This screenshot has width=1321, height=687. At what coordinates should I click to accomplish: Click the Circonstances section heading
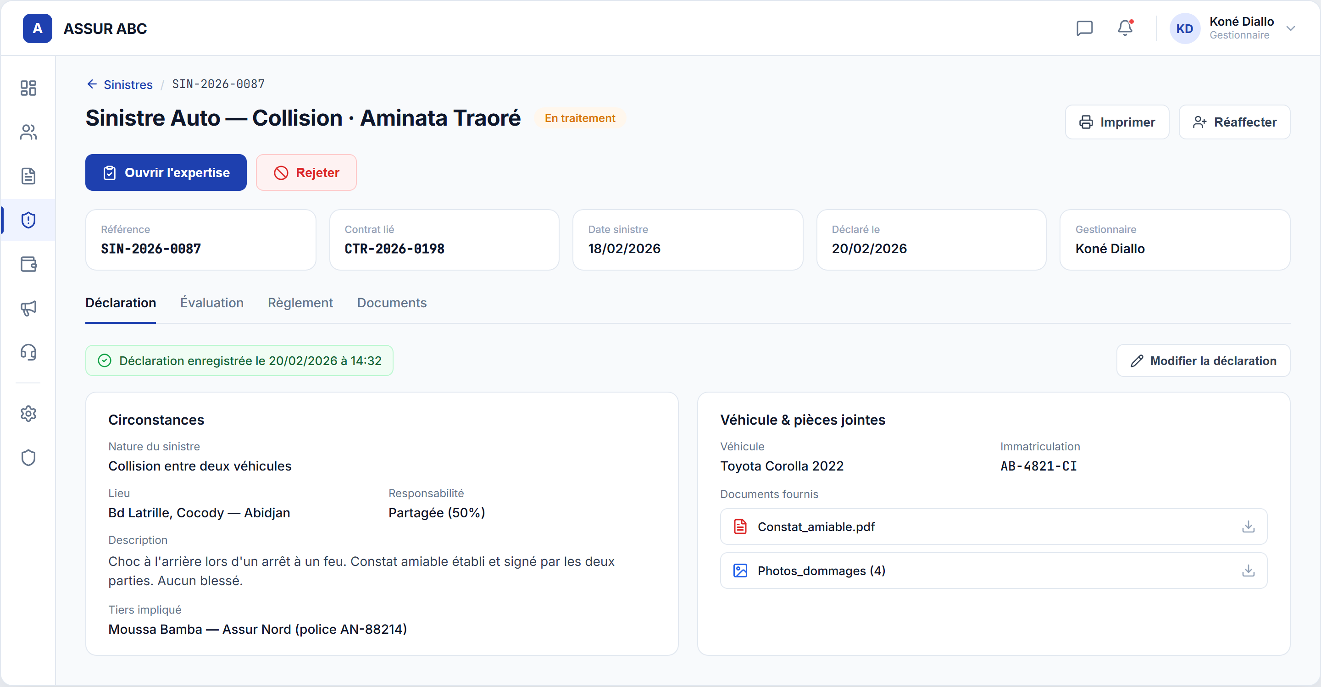coord(156,420)
